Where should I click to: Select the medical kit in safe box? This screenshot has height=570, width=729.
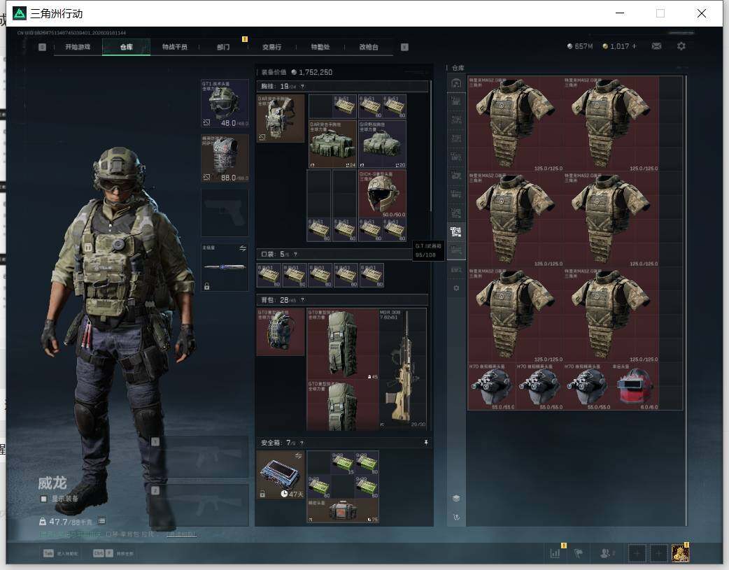tap(343, 511)
